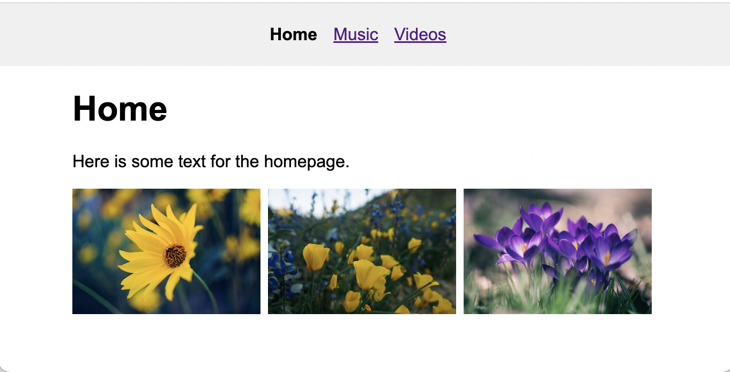Click the word "Here" starting the paragraph

point(91,161)
